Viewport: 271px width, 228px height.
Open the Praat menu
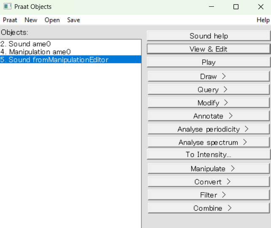click(10, 20)
